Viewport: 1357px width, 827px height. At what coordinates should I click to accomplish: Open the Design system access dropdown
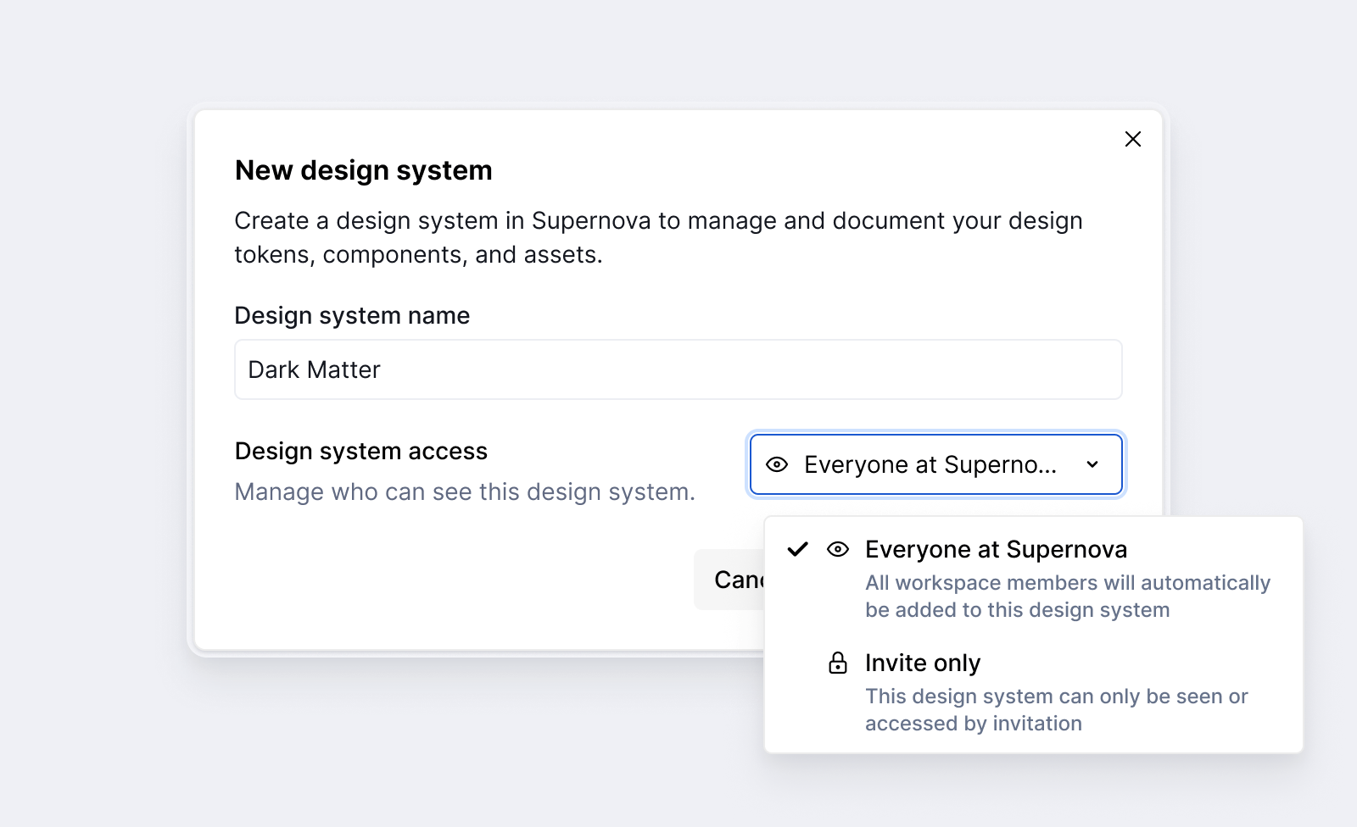pyautogui.click(x=935, y=464)
